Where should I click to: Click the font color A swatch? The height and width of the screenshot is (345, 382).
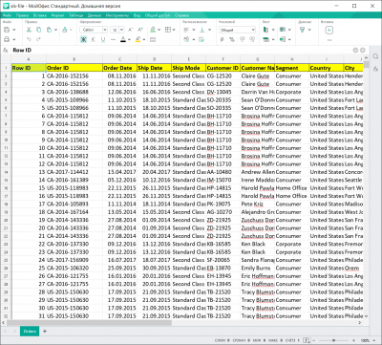123,39
